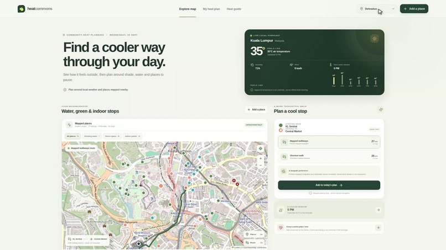The height and width of the screenshot is (250, 446).
Task: Click the 'Kuala Lumpur' city name in forecast card
Action: pyautogui.click(x=262, y=41)
